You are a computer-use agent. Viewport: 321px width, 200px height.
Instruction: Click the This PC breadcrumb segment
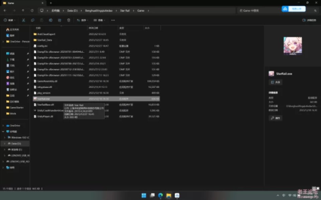[56, 11]
